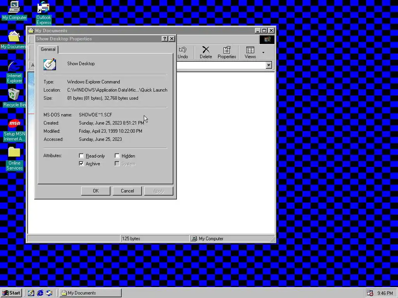Launch Outlook Express from quick launch
398x298 pixels.
(49, 293)
